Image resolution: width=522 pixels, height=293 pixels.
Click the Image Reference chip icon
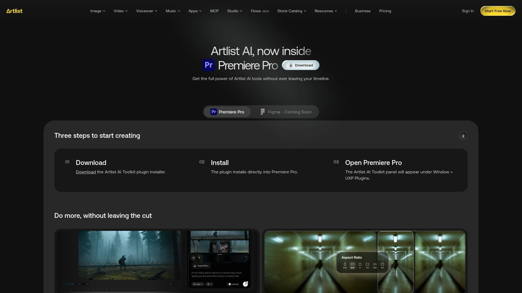[195, 266]
